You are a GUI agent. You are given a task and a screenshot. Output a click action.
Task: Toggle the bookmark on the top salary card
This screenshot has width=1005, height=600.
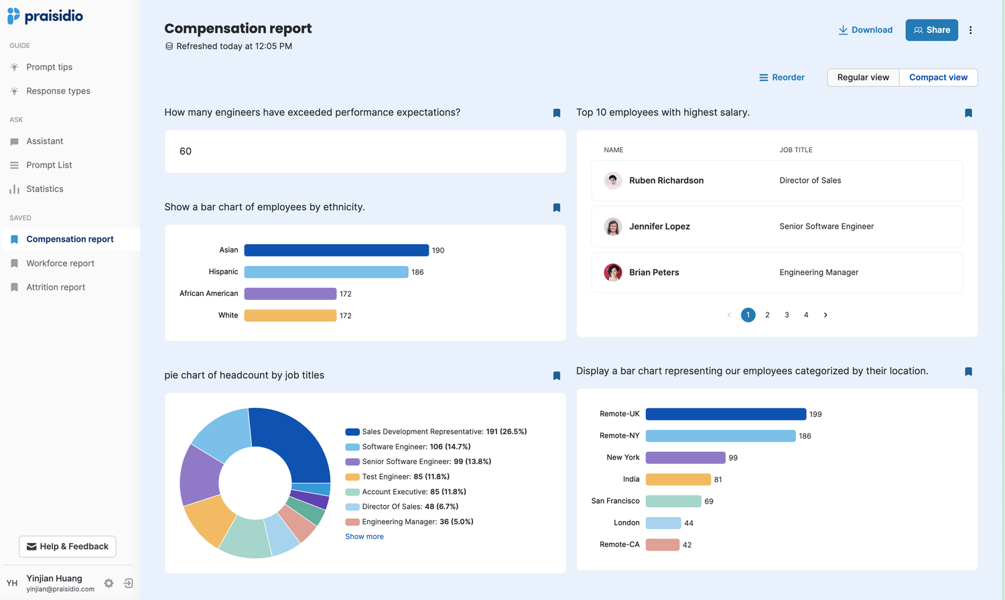pos(967,113)
